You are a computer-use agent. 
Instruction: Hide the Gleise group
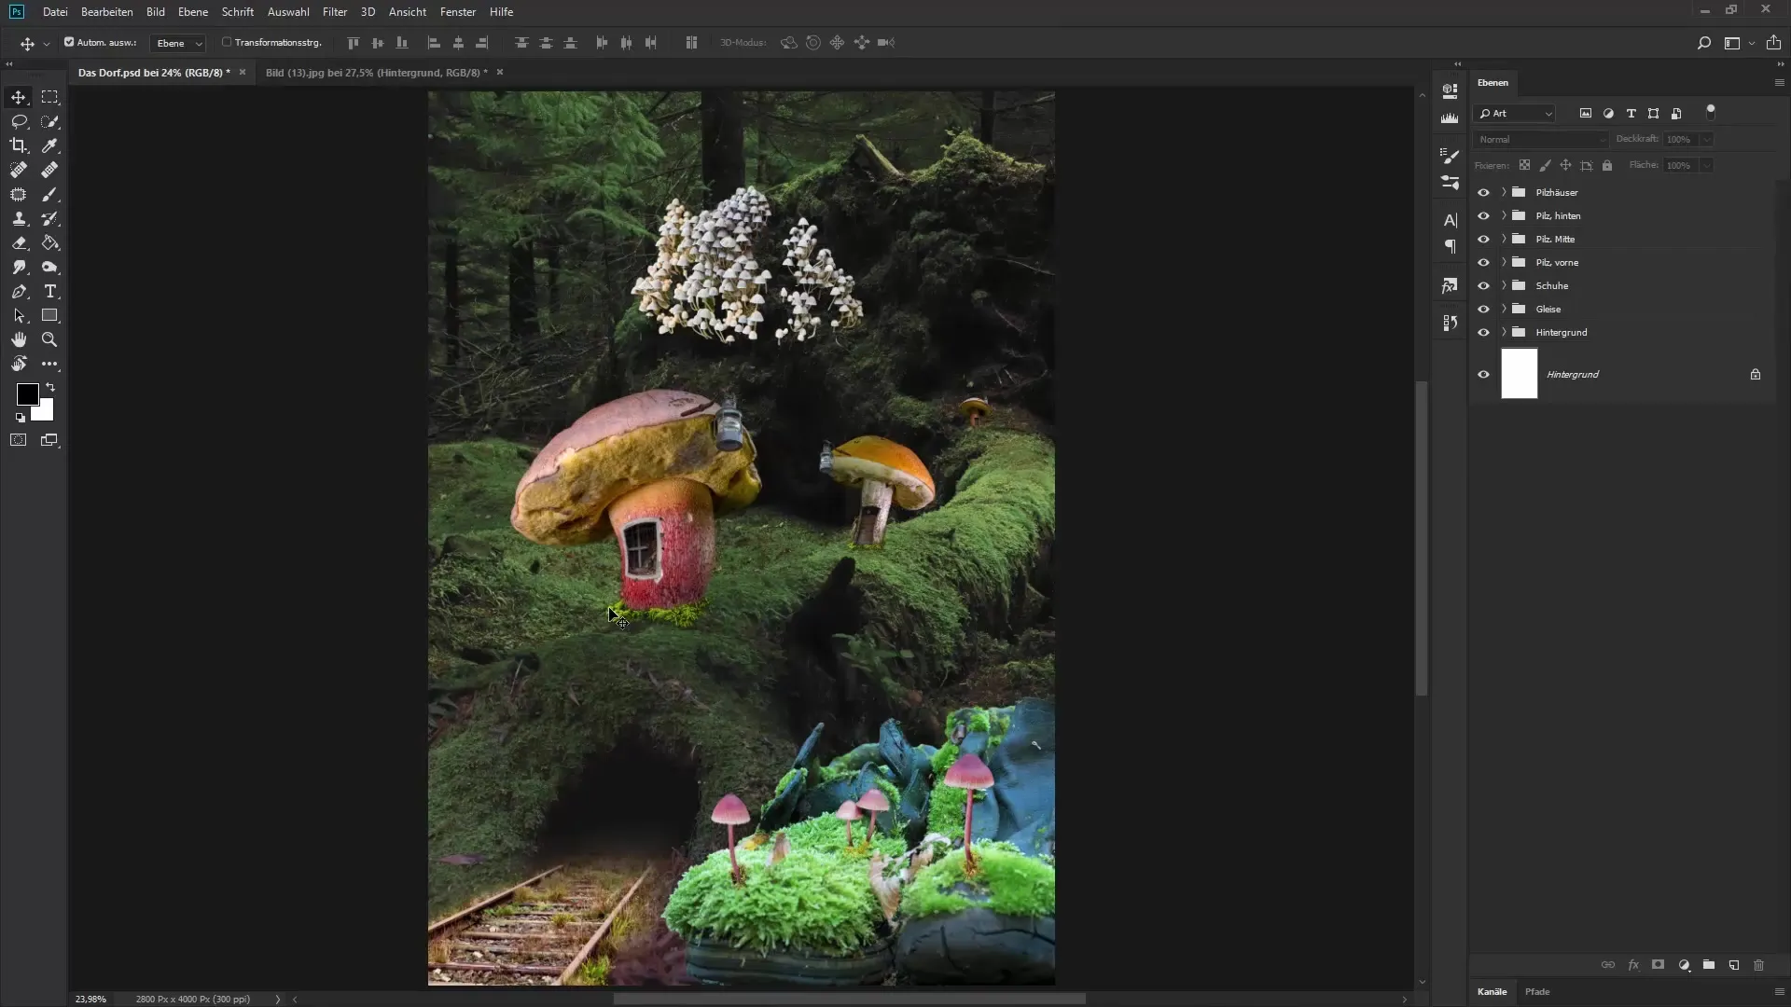1483,309
